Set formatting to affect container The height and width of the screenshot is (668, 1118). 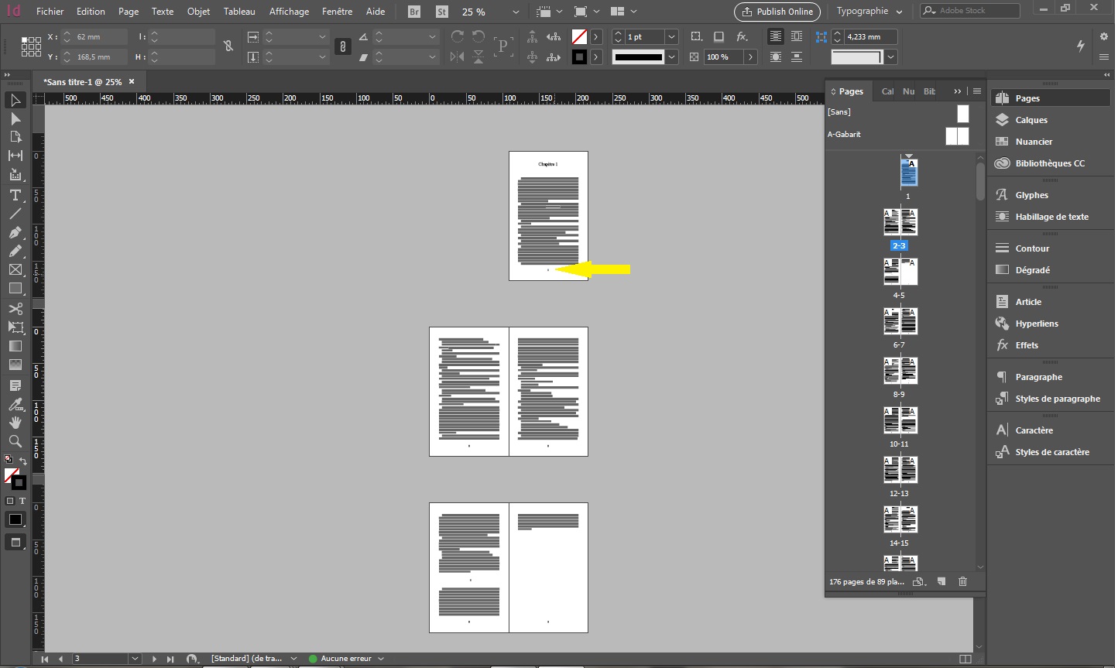click(10, 501)
